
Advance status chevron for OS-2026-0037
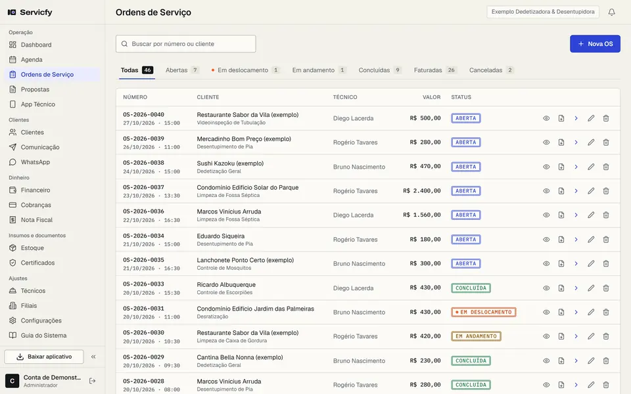(x=576, y=191)
